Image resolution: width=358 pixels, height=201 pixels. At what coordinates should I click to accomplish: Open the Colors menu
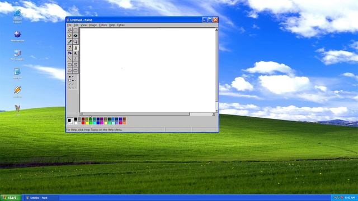tap(103, 25)
